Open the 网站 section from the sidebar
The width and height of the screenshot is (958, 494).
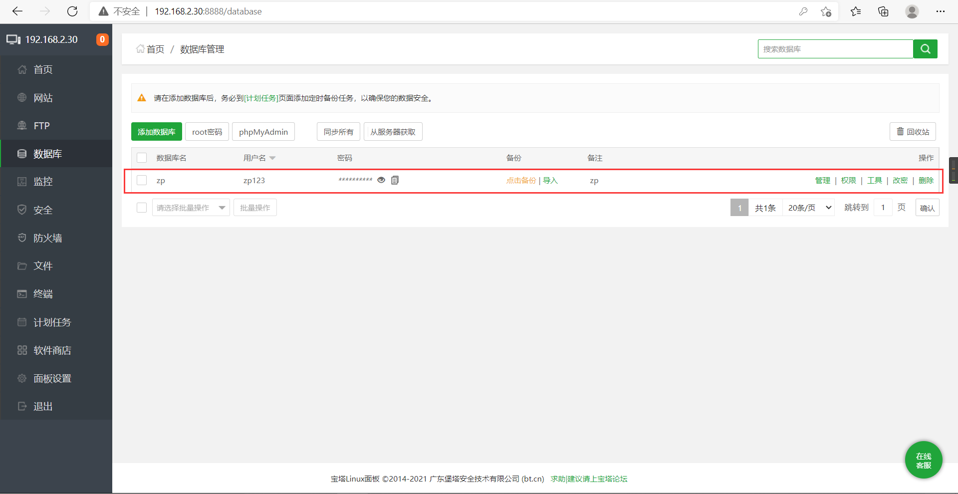pos(43,97)
